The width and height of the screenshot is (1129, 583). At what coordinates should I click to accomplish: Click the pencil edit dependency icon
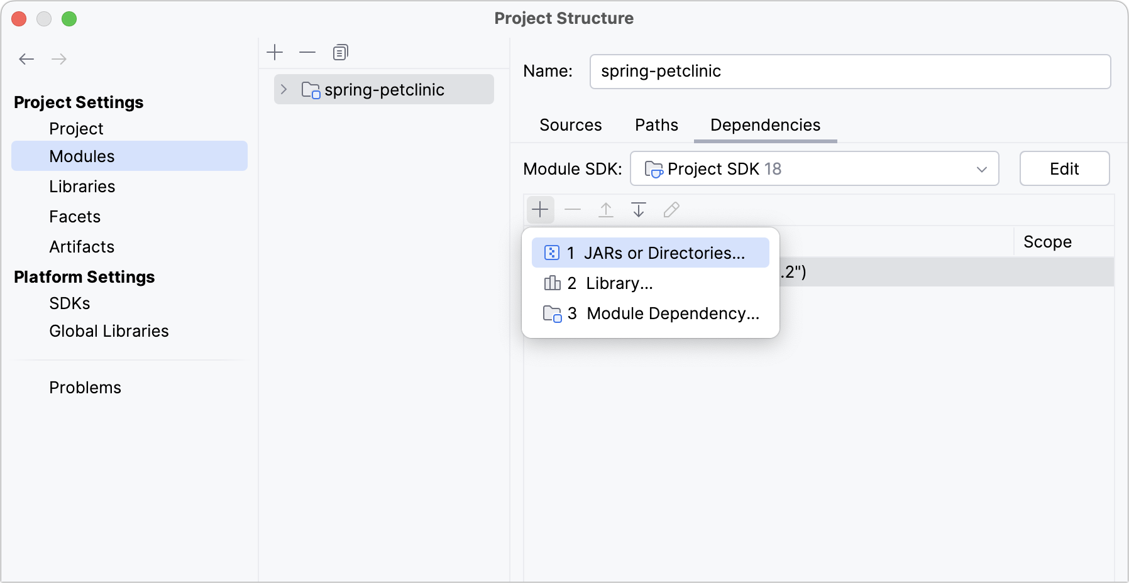click(x=671, y=209)
